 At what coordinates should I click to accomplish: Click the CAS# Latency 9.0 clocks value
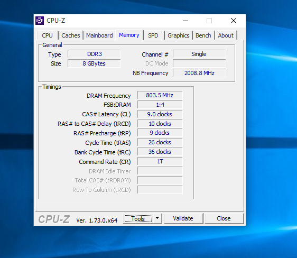tap(160, 114)
